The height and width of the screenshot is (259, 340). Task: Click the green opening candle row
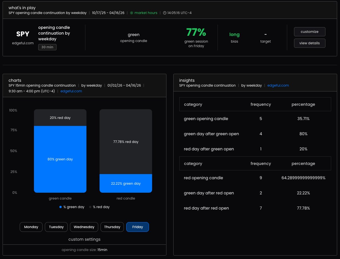[255, 119]
